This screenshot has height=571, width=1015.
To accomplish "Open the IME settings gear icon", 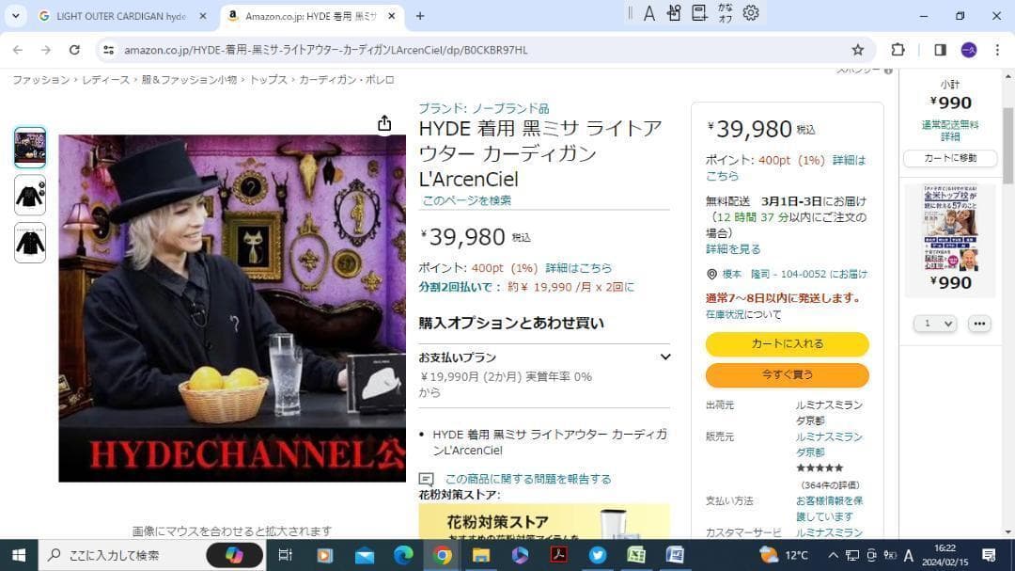I will (x=751, y=13).
